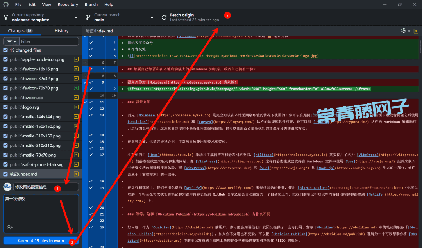Click modified status icon for favicon-16x16.png
The image size is (422, 248).
coord(76,69)
